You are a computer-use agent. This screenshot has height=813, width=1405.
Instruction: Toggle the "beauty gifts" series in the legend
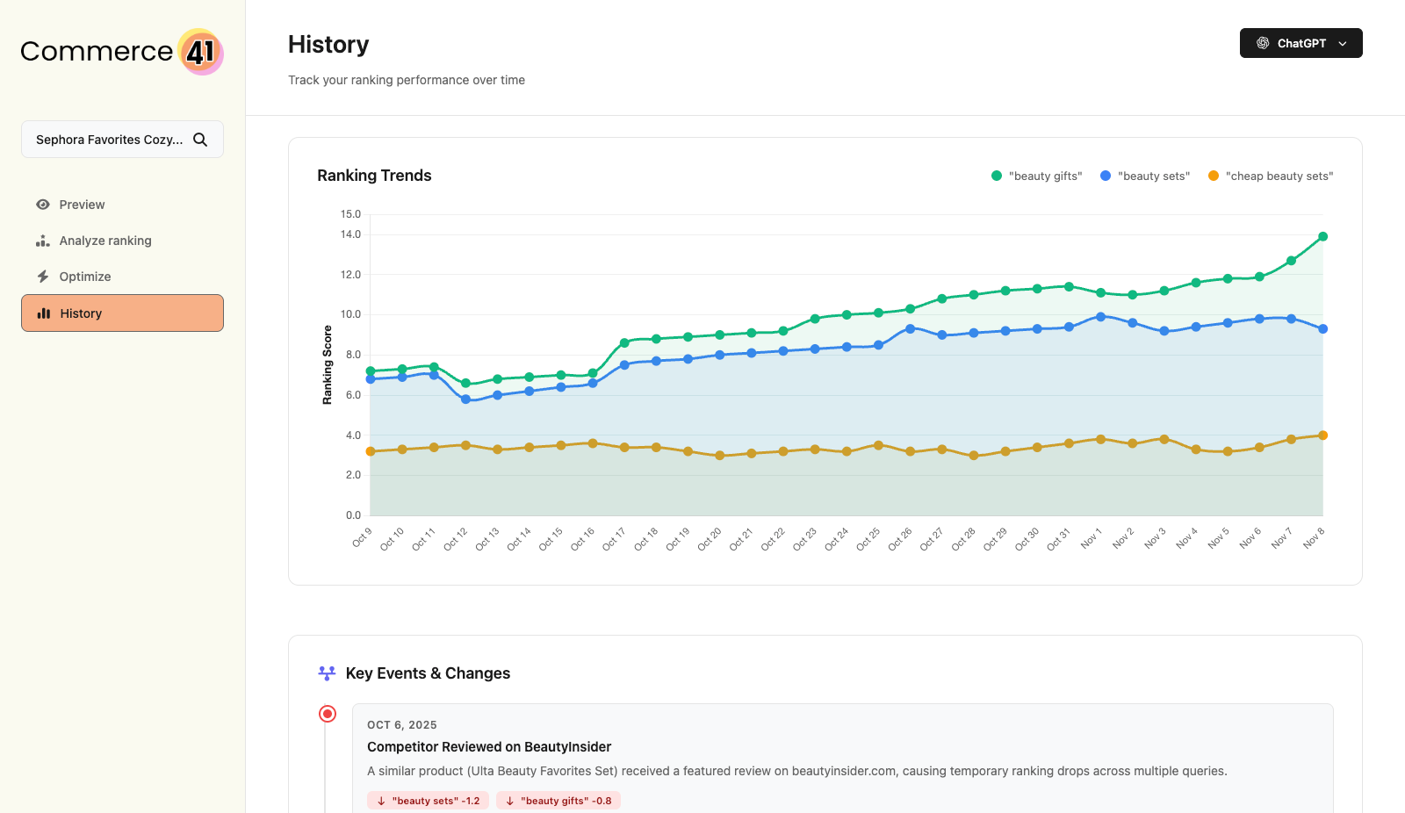1036,176
